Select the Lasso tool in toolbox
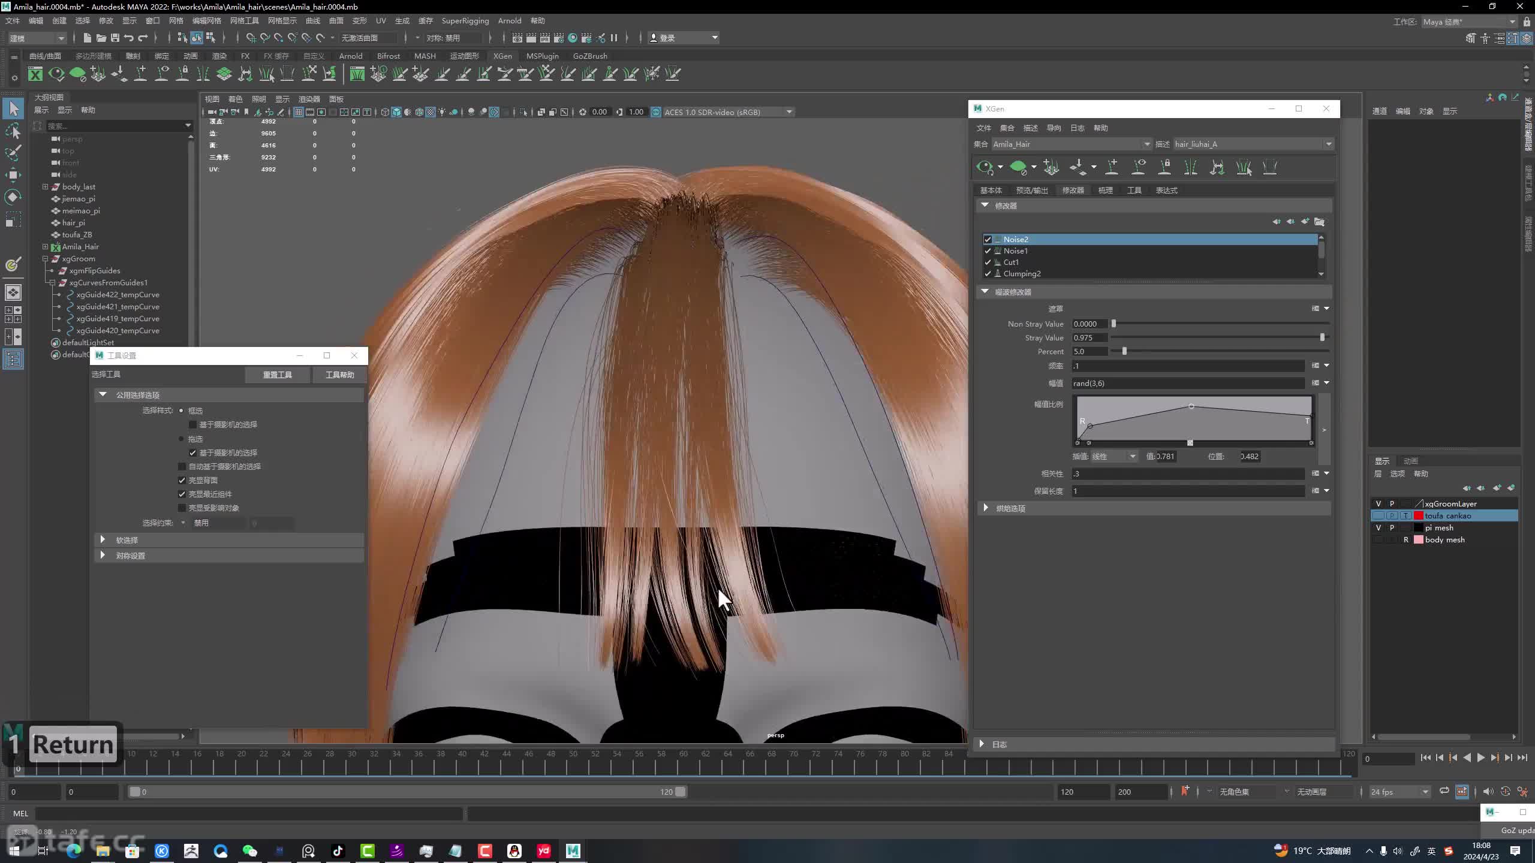Screen dimensions: 1535x863 [x=14, y=131]
